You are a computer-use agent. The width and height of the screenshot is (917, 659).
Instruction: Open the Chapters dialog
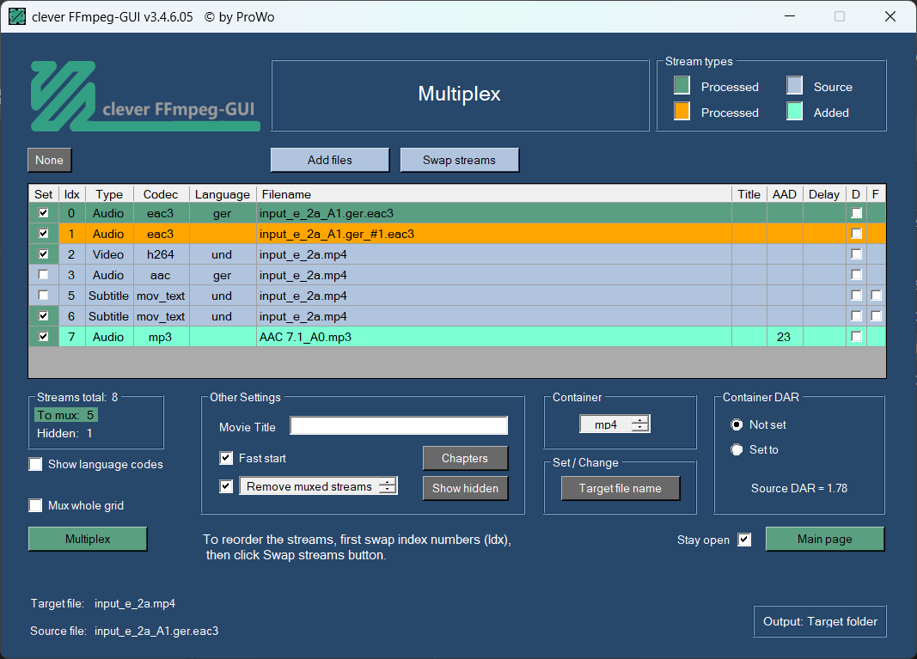(465, 458)
